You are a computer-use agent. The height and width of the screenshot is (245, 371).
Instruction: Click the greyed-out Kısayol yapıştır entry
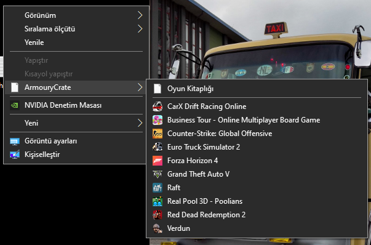point(76,74)
